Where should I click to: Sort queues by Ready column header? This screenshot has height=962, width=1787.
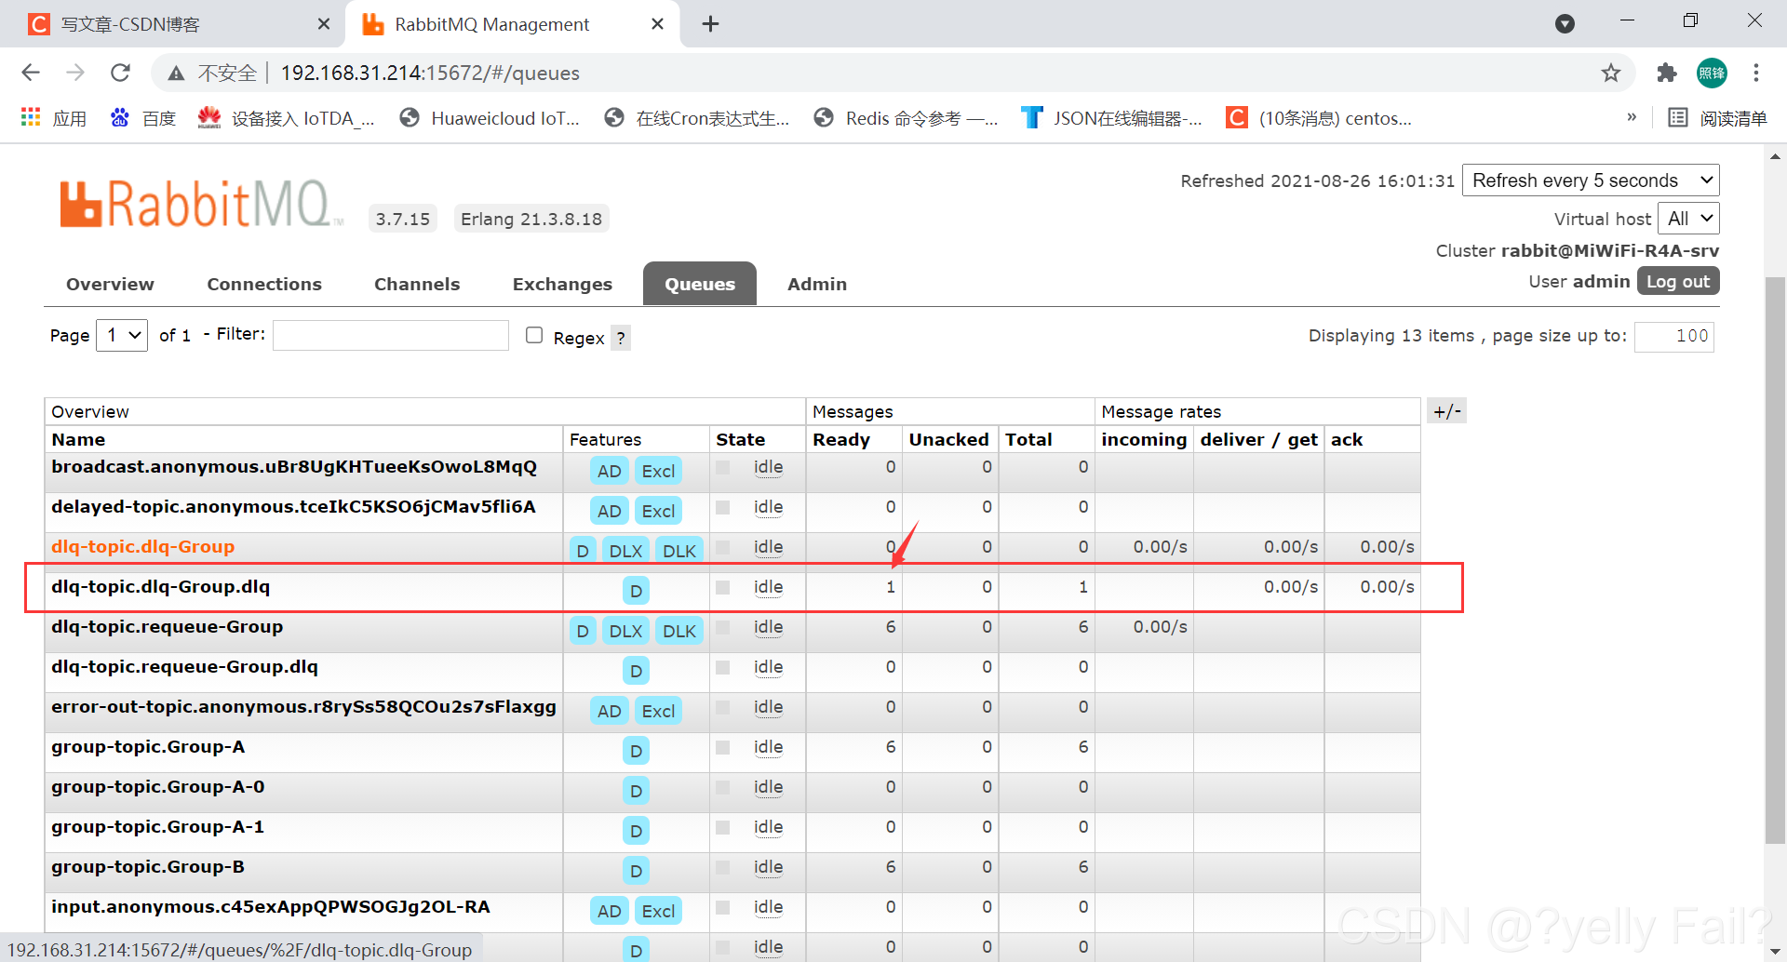[x=841, y=440]
